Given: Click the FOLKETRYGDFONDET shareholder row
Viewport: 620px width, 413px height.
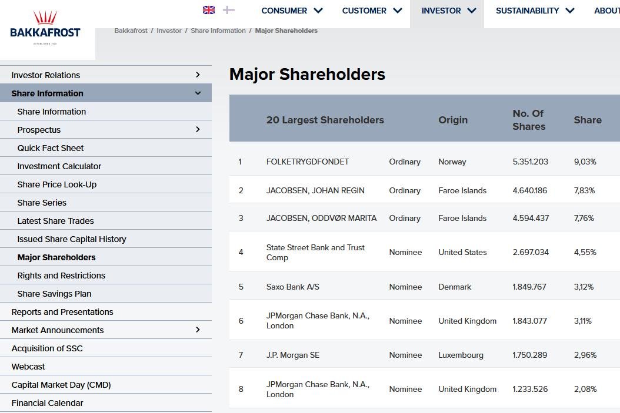Looking at the screenshot, I should point(308,162).
